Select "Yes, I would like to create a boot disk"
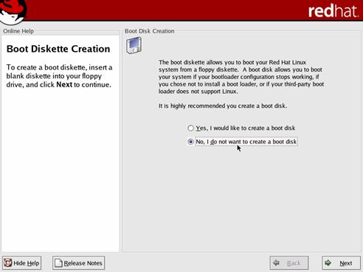This screenshot has height=272, width=363. pos(241,128)
